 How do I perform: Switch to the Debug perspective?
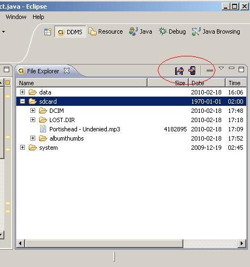pos(172,31)
